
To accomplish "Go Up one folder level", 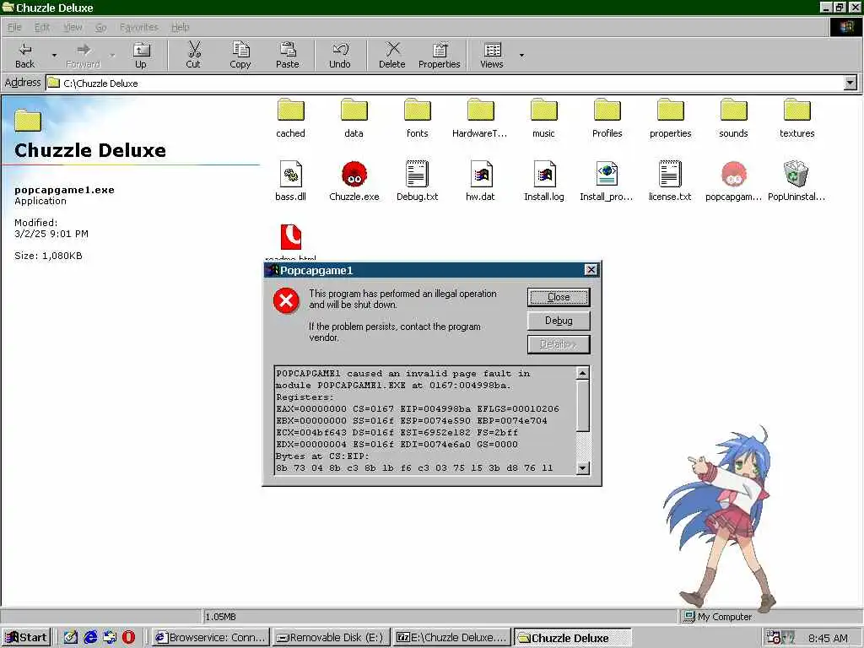I will tap(141, 55).
